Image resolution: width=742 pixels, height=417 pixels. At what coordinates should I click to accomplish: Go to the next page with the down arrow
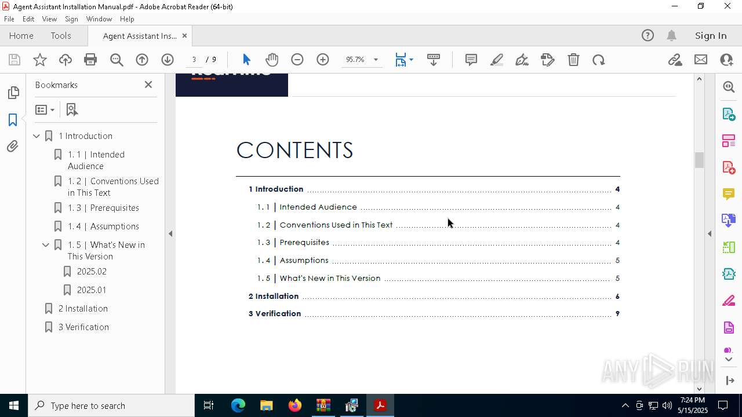[x=168, y=60]
